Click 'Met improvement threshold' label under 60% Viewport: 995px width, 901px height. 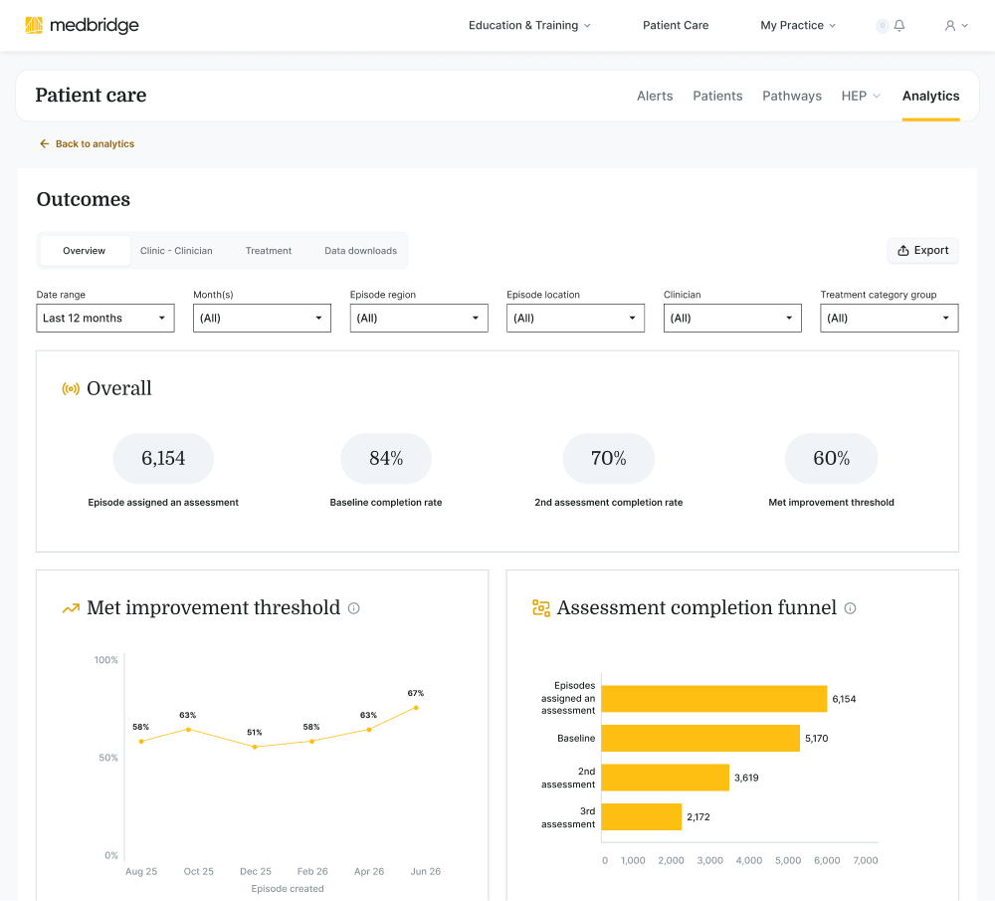[x=831, y=502]
